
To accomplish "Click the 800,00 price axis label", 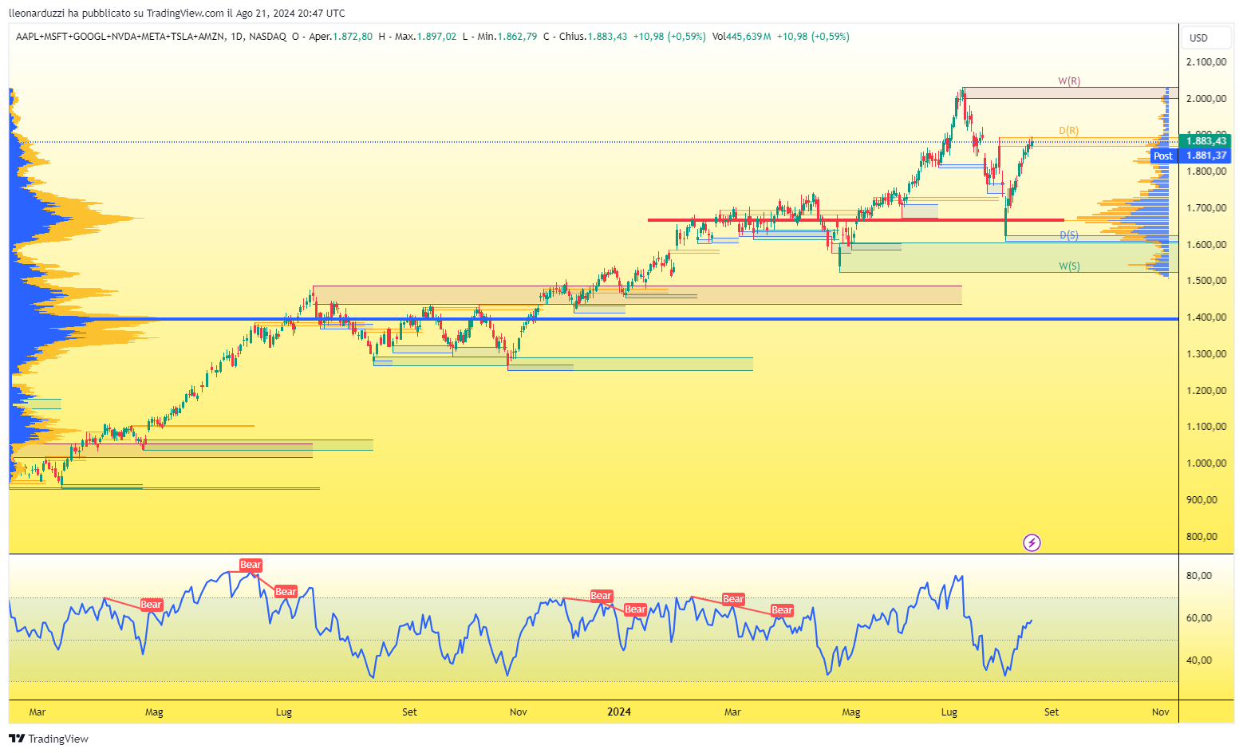I will pyautogui.click(x=1202, y=537).
